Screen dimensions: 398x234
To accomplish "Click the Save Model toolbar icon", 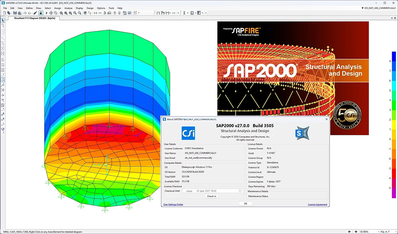I will (x=15, y=13).
